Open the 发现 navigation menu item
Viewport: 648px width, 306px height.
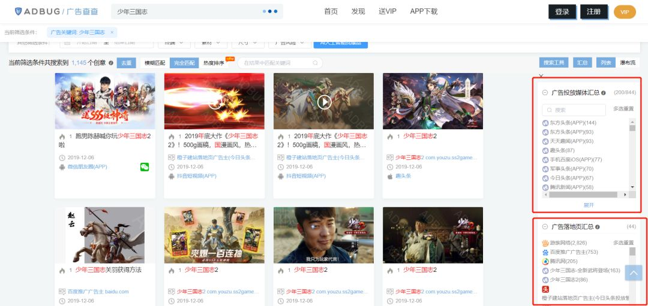[358, 11]
